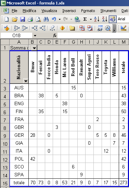This screenshot has height=188, width=129.
Task: Click the trace error icon
Action: (x=62, y=28)
